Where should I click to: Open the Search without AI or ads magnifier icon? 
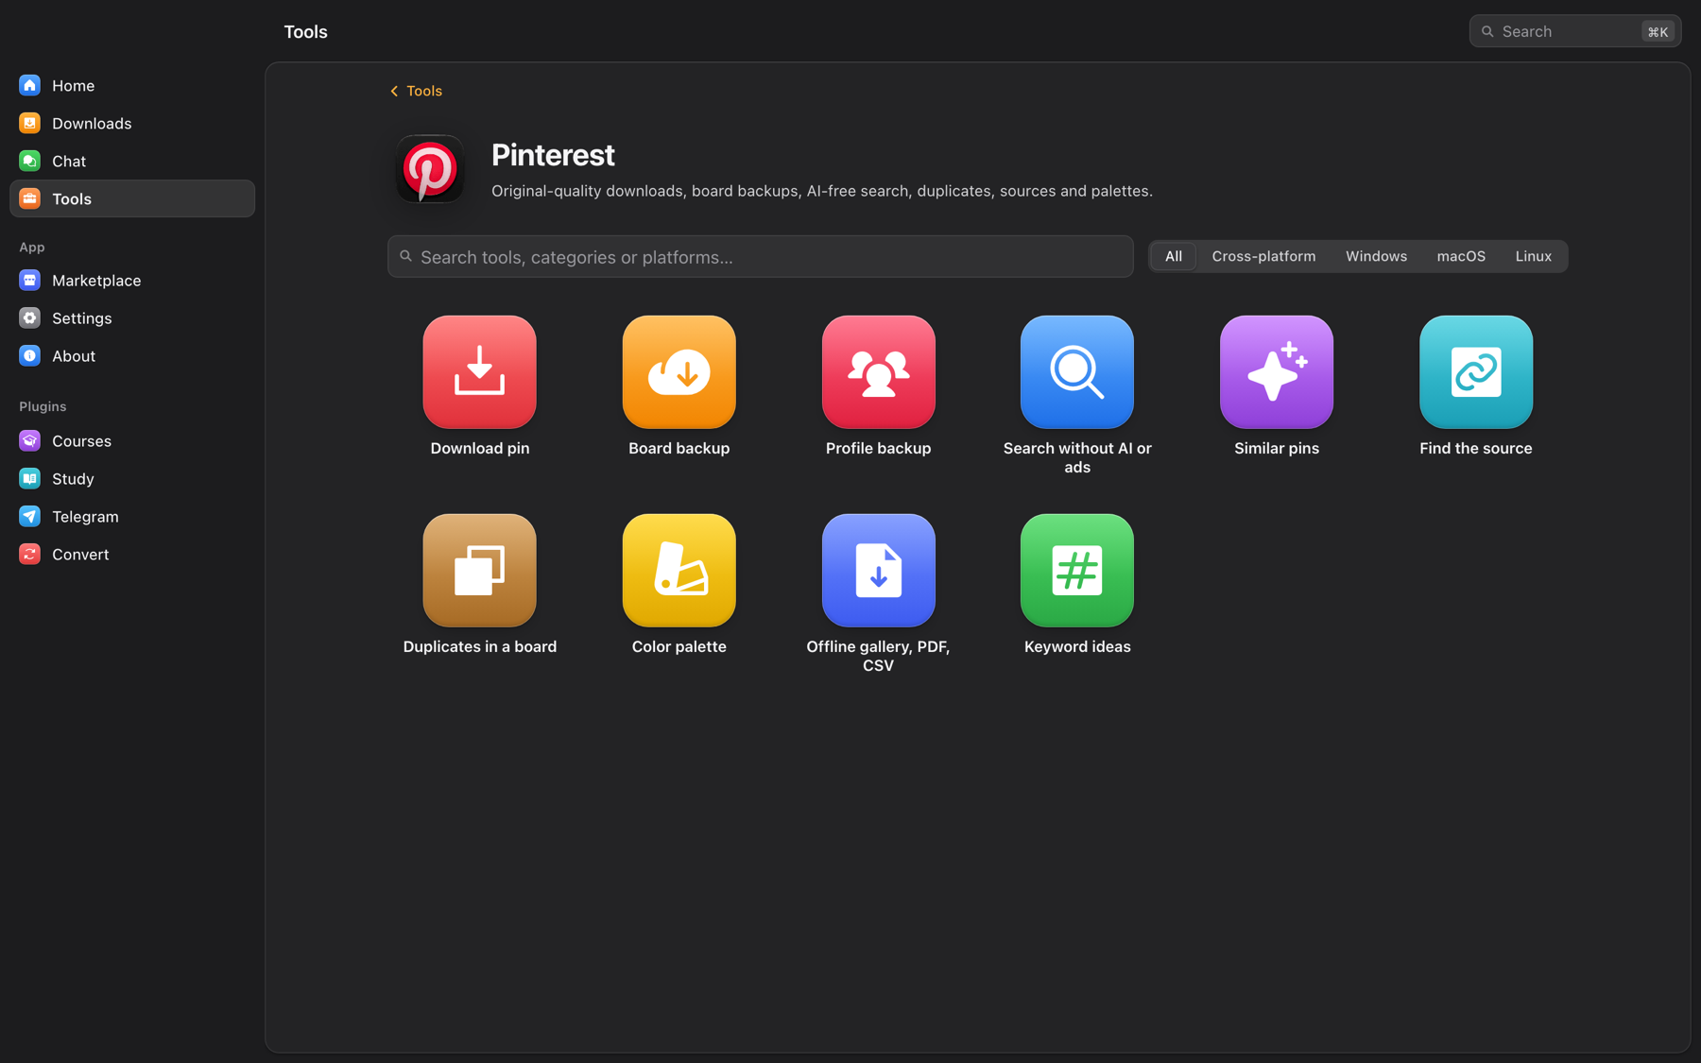(1077, 371)
